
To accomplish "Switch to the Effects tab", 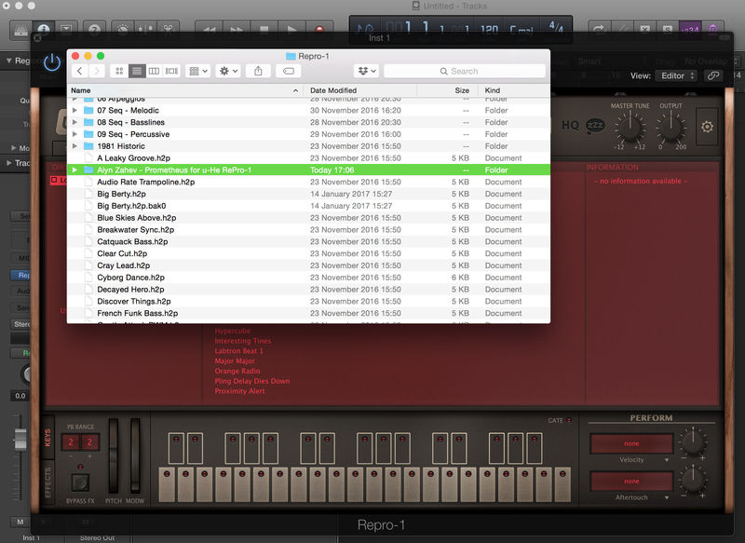I will point(48,484).
